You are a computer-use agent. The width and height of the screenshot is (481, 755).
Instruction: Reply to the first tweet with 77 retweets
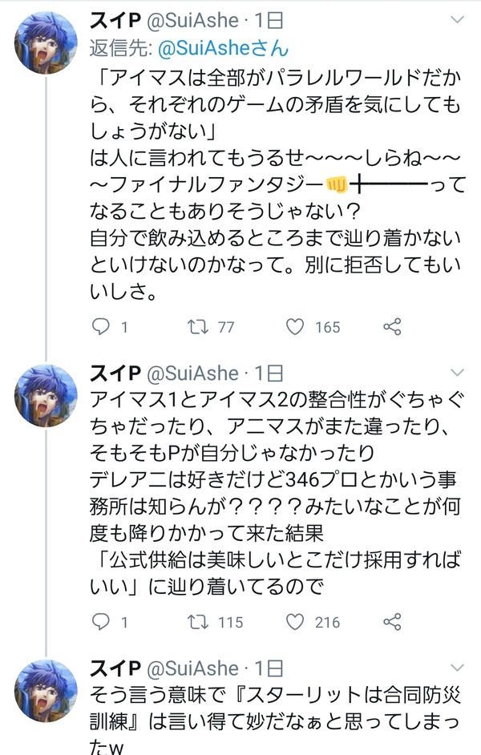point(101,327)
